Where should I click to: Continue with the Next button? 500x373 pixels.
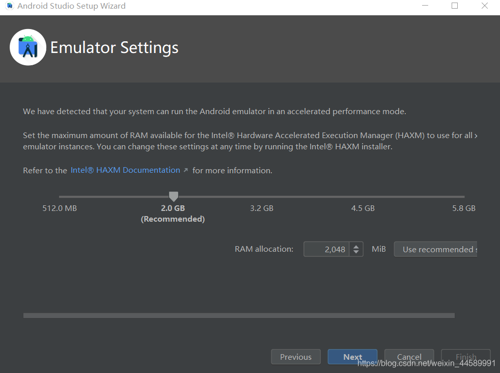352,357
